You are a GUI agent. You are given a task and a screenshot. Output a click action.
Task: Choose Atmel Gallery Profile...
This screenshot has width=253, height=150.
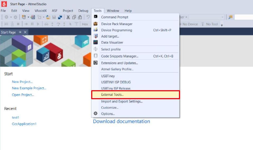coord(135,69)
